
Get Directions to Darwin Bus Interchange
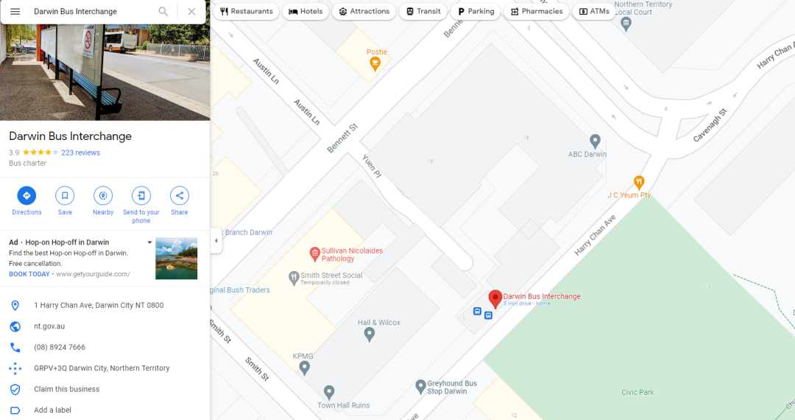(x=26, y=196)
